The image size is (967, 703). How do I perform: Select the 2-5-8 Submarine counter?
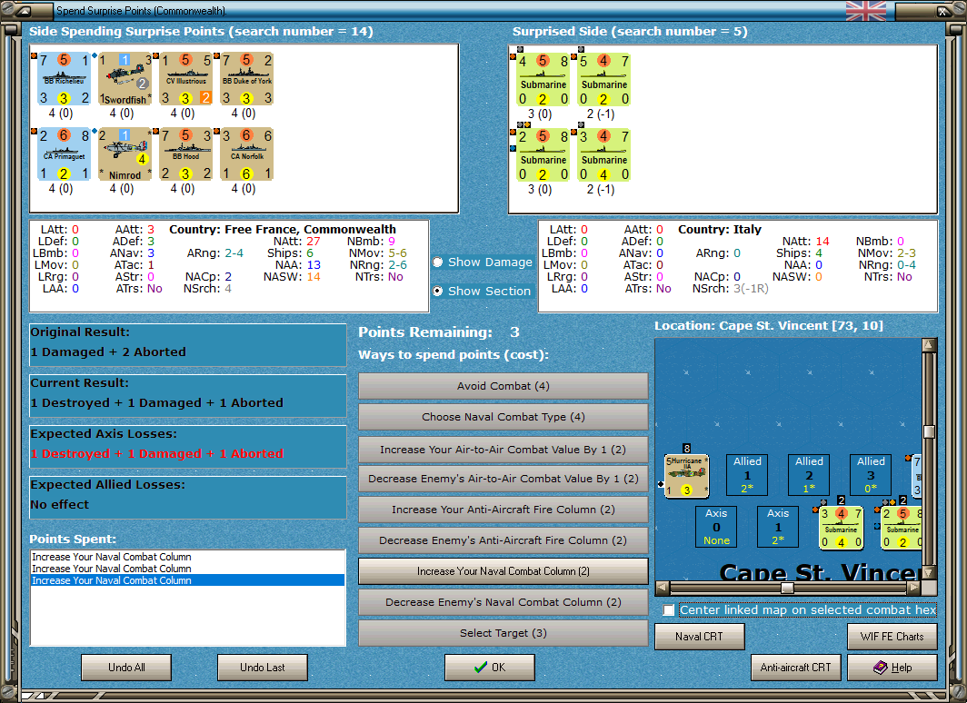coord(543,154)
